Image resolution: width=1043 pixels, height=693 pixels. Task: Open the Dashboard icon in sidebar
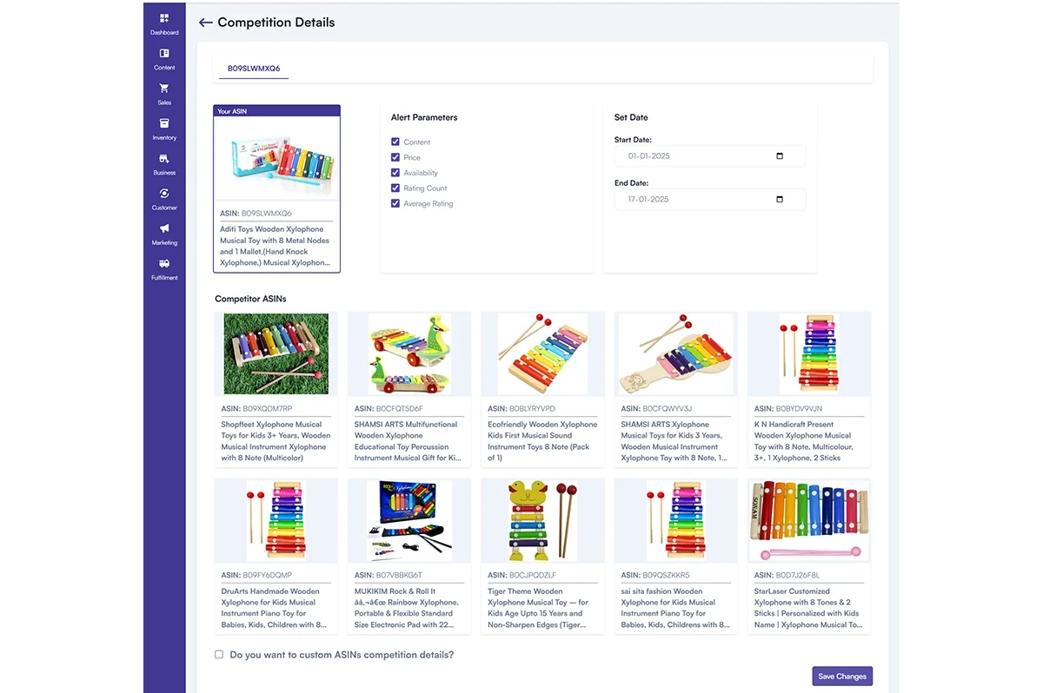164,18
